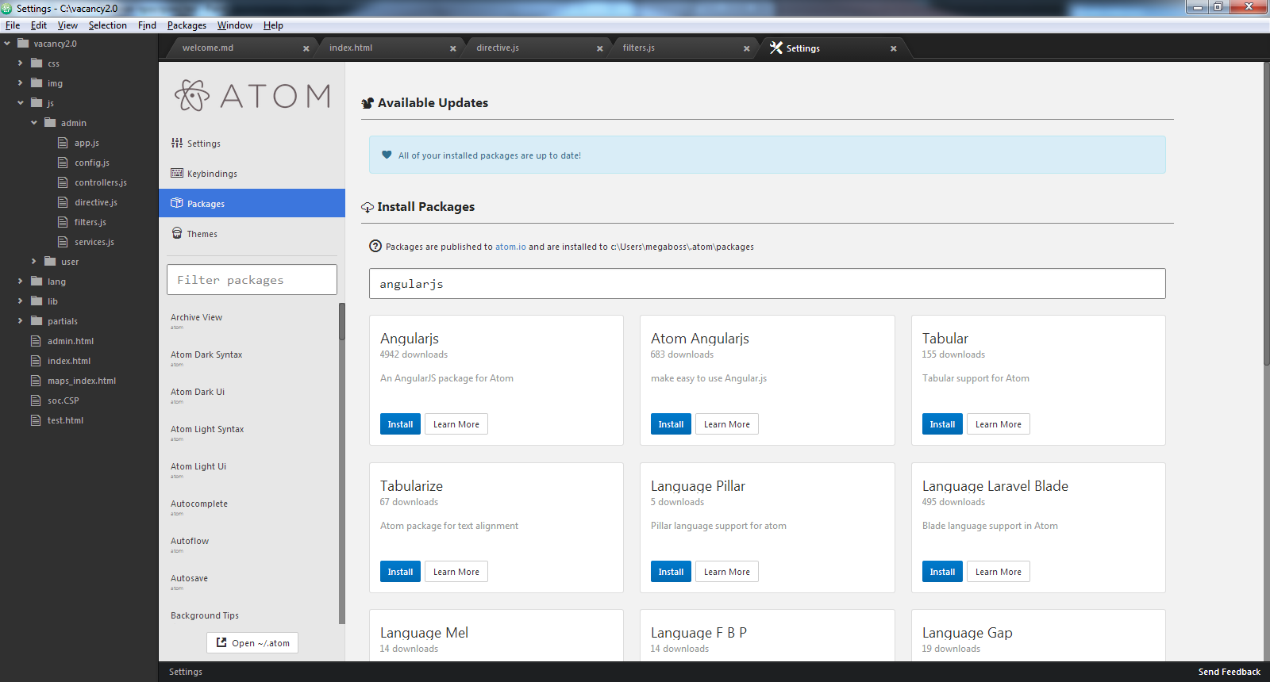Expand the user folder arrow
1270x682 pixels.
[x=33, y=261]
